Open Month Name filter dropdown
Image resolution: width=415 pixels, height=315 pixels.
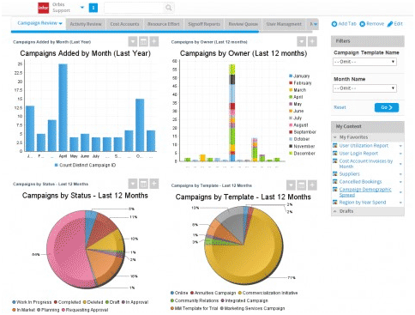(364, 88)
